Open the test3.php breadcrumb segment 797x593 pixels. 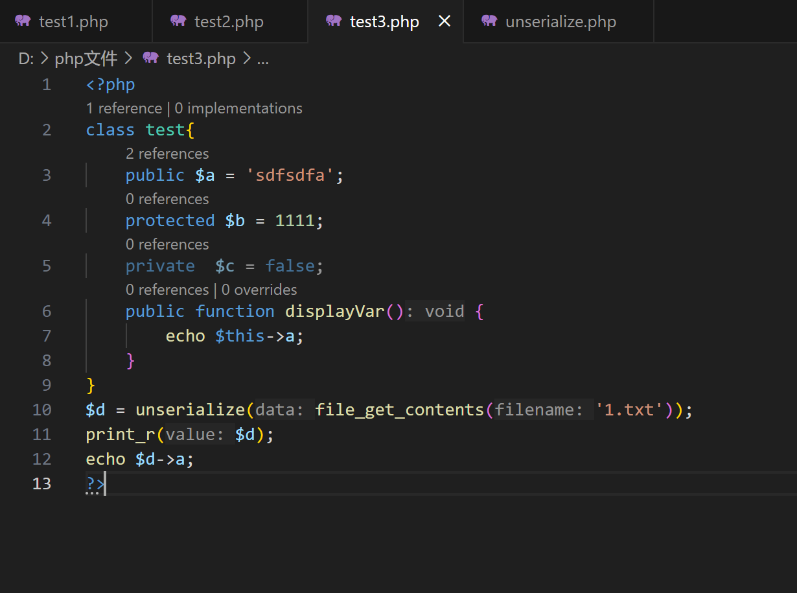point(201,59)
